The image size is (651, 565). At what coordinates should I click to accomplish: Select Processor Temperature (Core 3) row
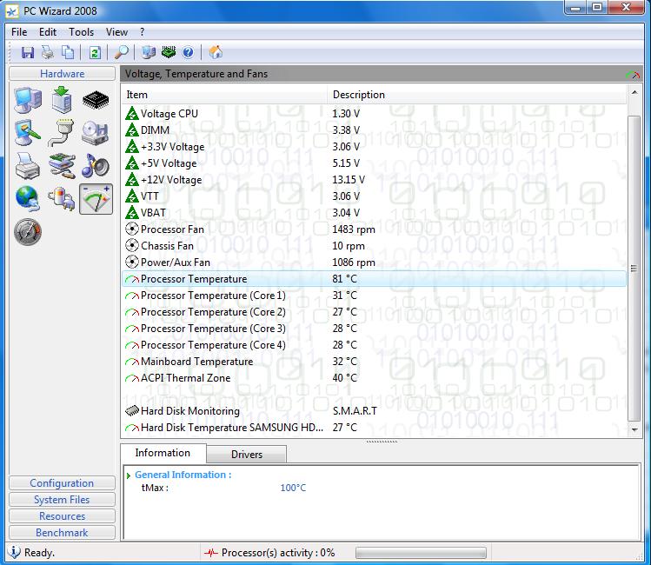(x=374, y=329)
